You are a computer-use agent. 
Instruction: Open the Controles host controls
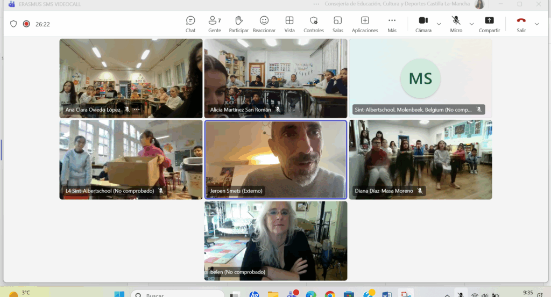click(314, 24)
